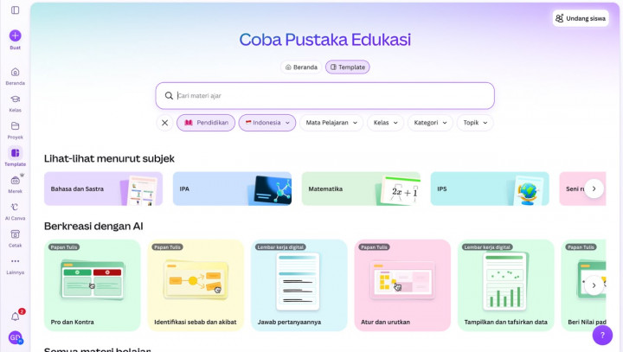Open Tampilkan dan tafsirkan data template
623x352 pixels.
(506, 285)
